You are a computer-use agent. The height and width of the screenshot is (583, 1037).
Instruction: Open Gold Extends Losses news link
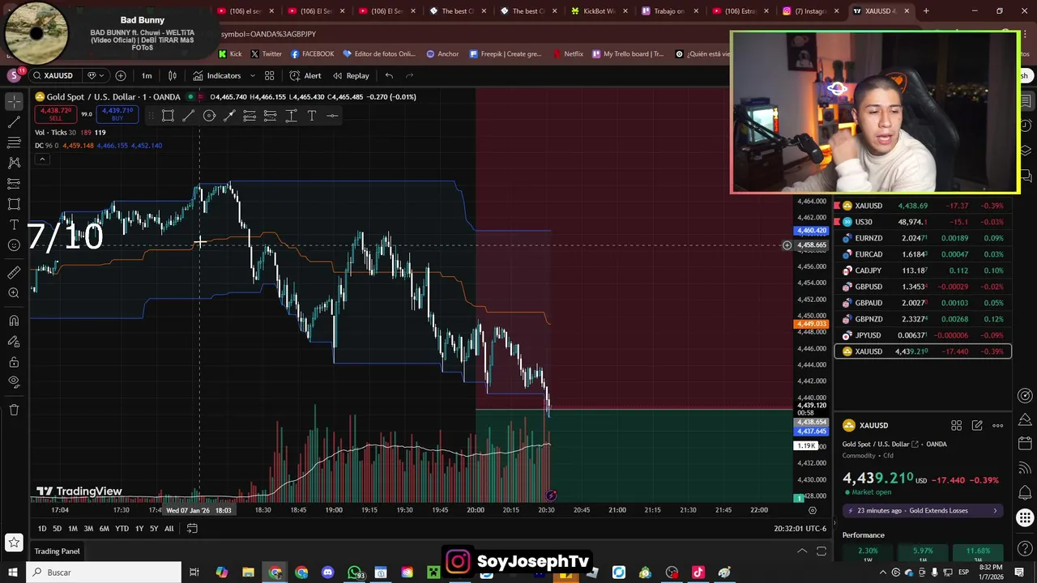(922, 511)
